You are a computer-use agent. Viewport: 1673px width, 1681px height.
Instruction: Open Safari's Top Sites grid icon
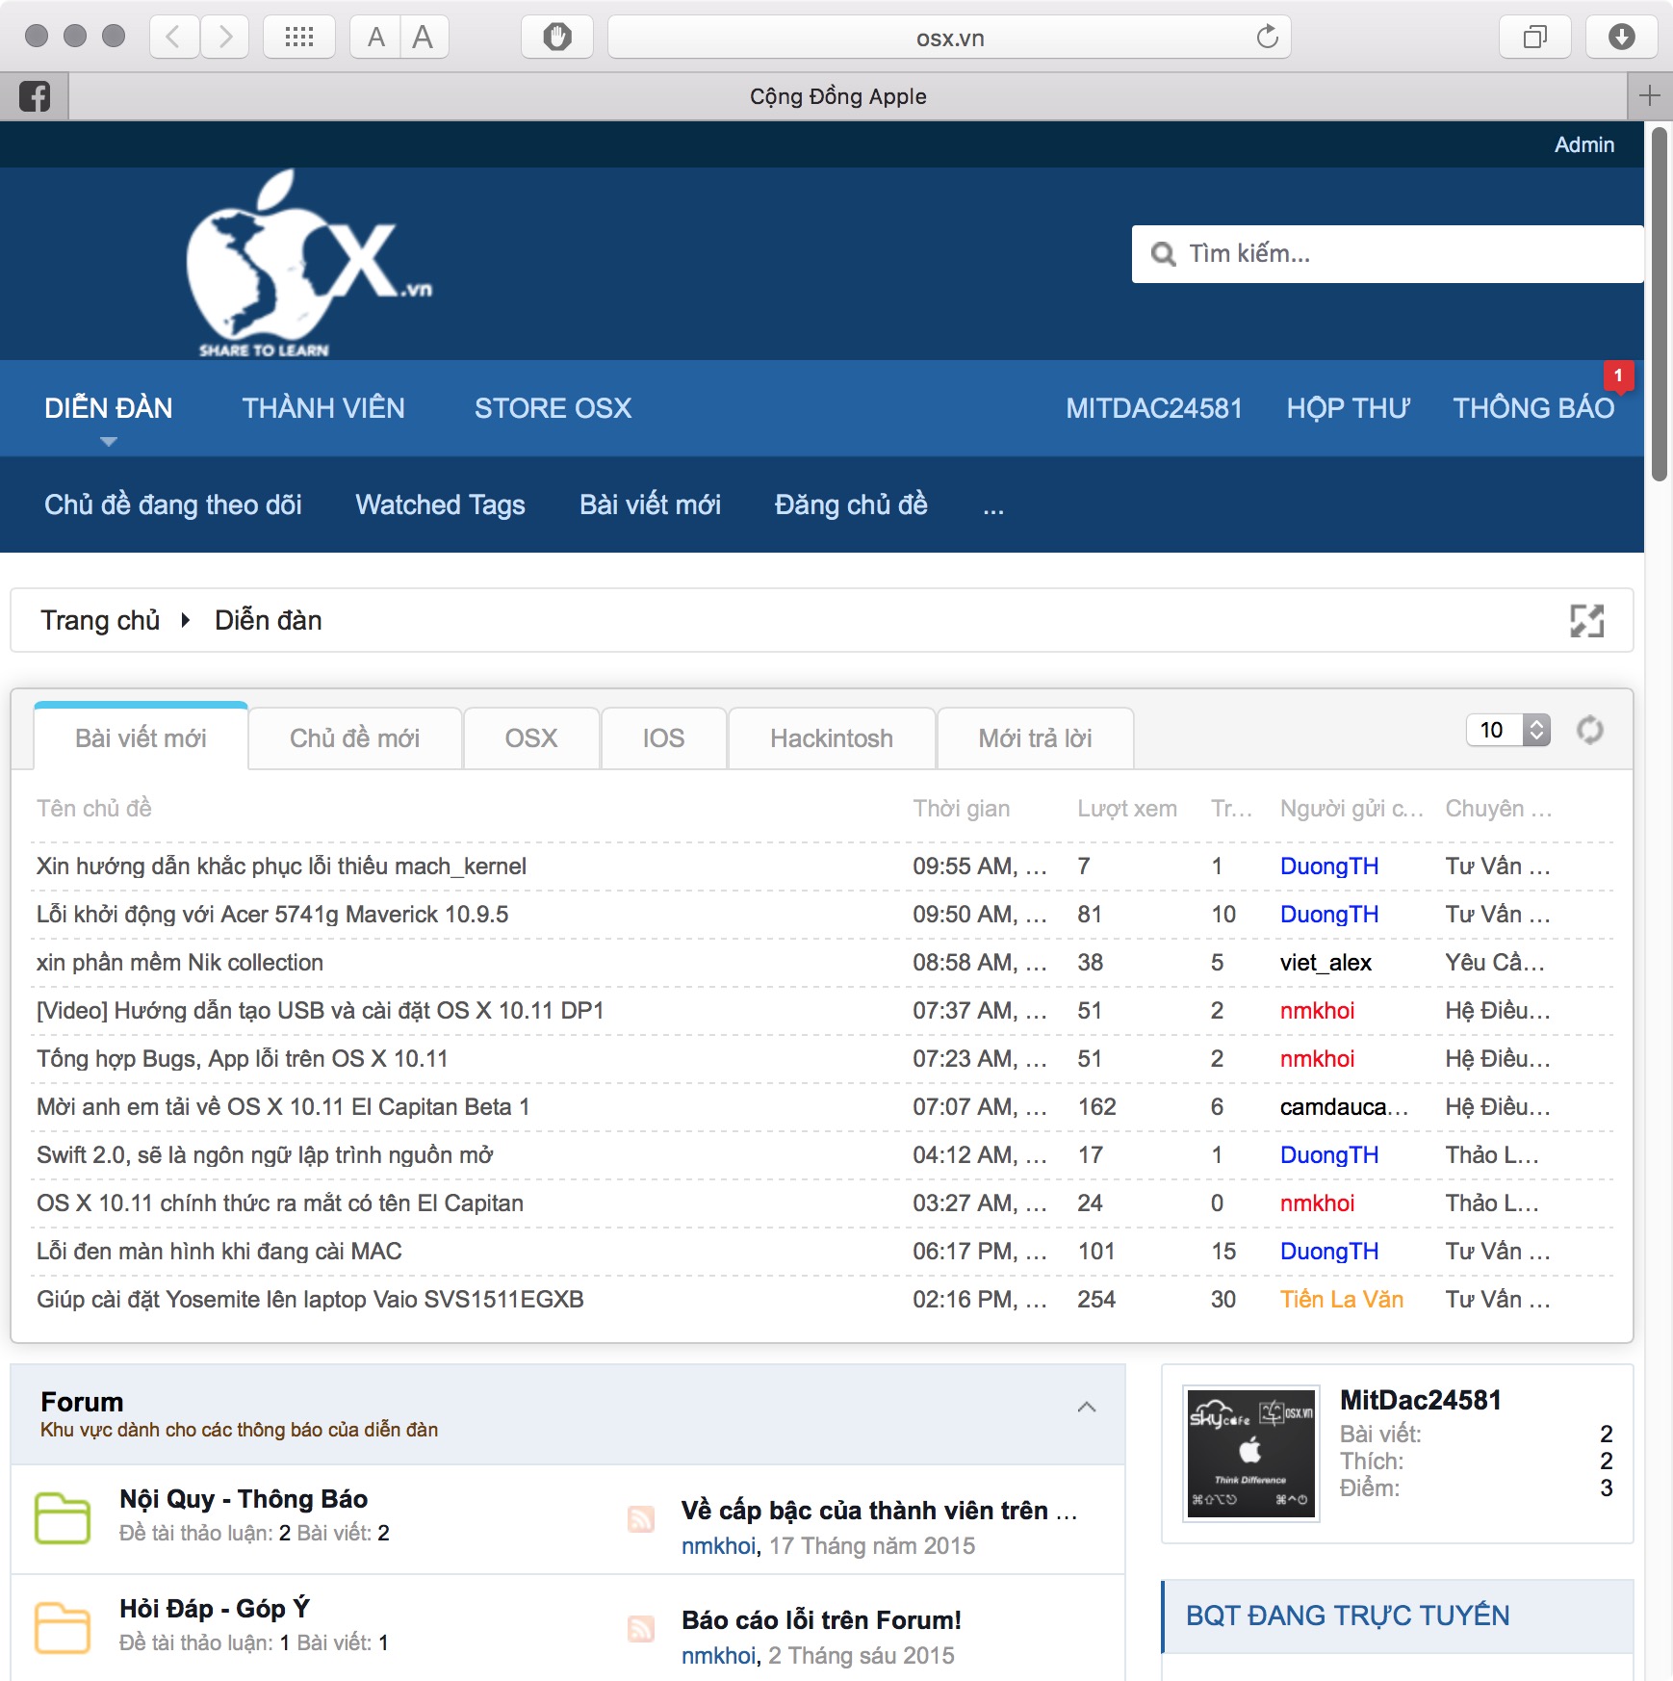coord(299,38)
